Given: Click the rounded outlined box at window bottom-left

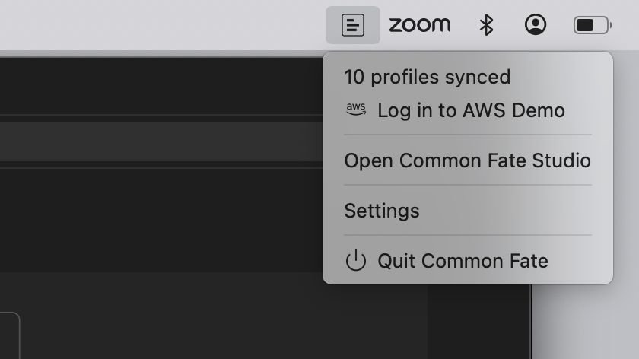Looking at the screenshot, I should pyautogui.click(x=10, y=335).
